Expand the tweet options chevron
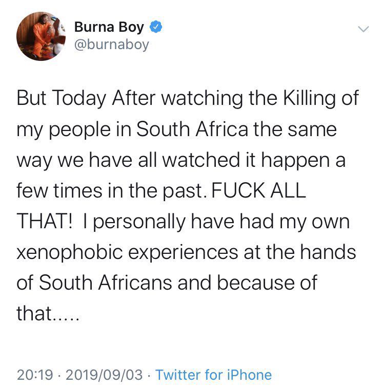 pos(362,30)
